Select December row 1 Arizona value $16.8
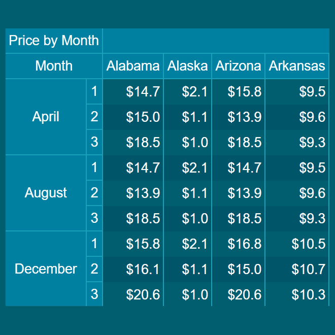Viewport: 335px width, 335px height. click(238, 244)
